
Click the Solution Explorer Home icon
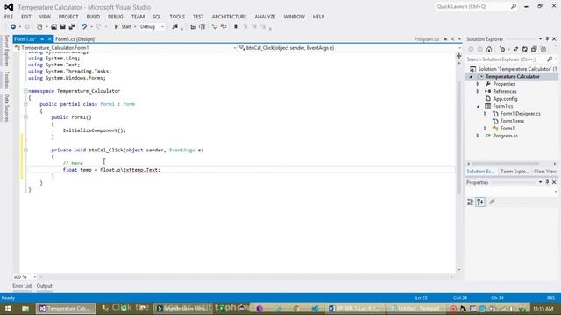[489, 50]
